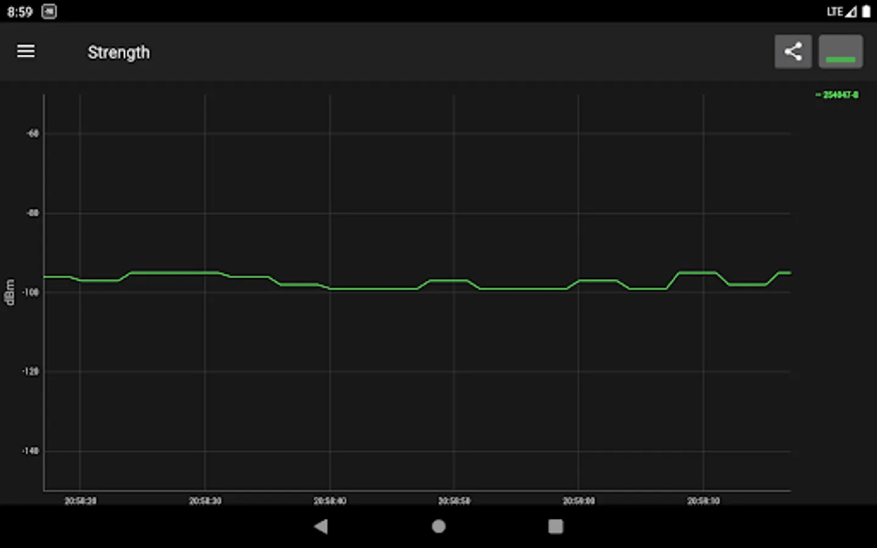Tap the share icon button
This screenshot has width=877, height=548.
pos(793,52)
